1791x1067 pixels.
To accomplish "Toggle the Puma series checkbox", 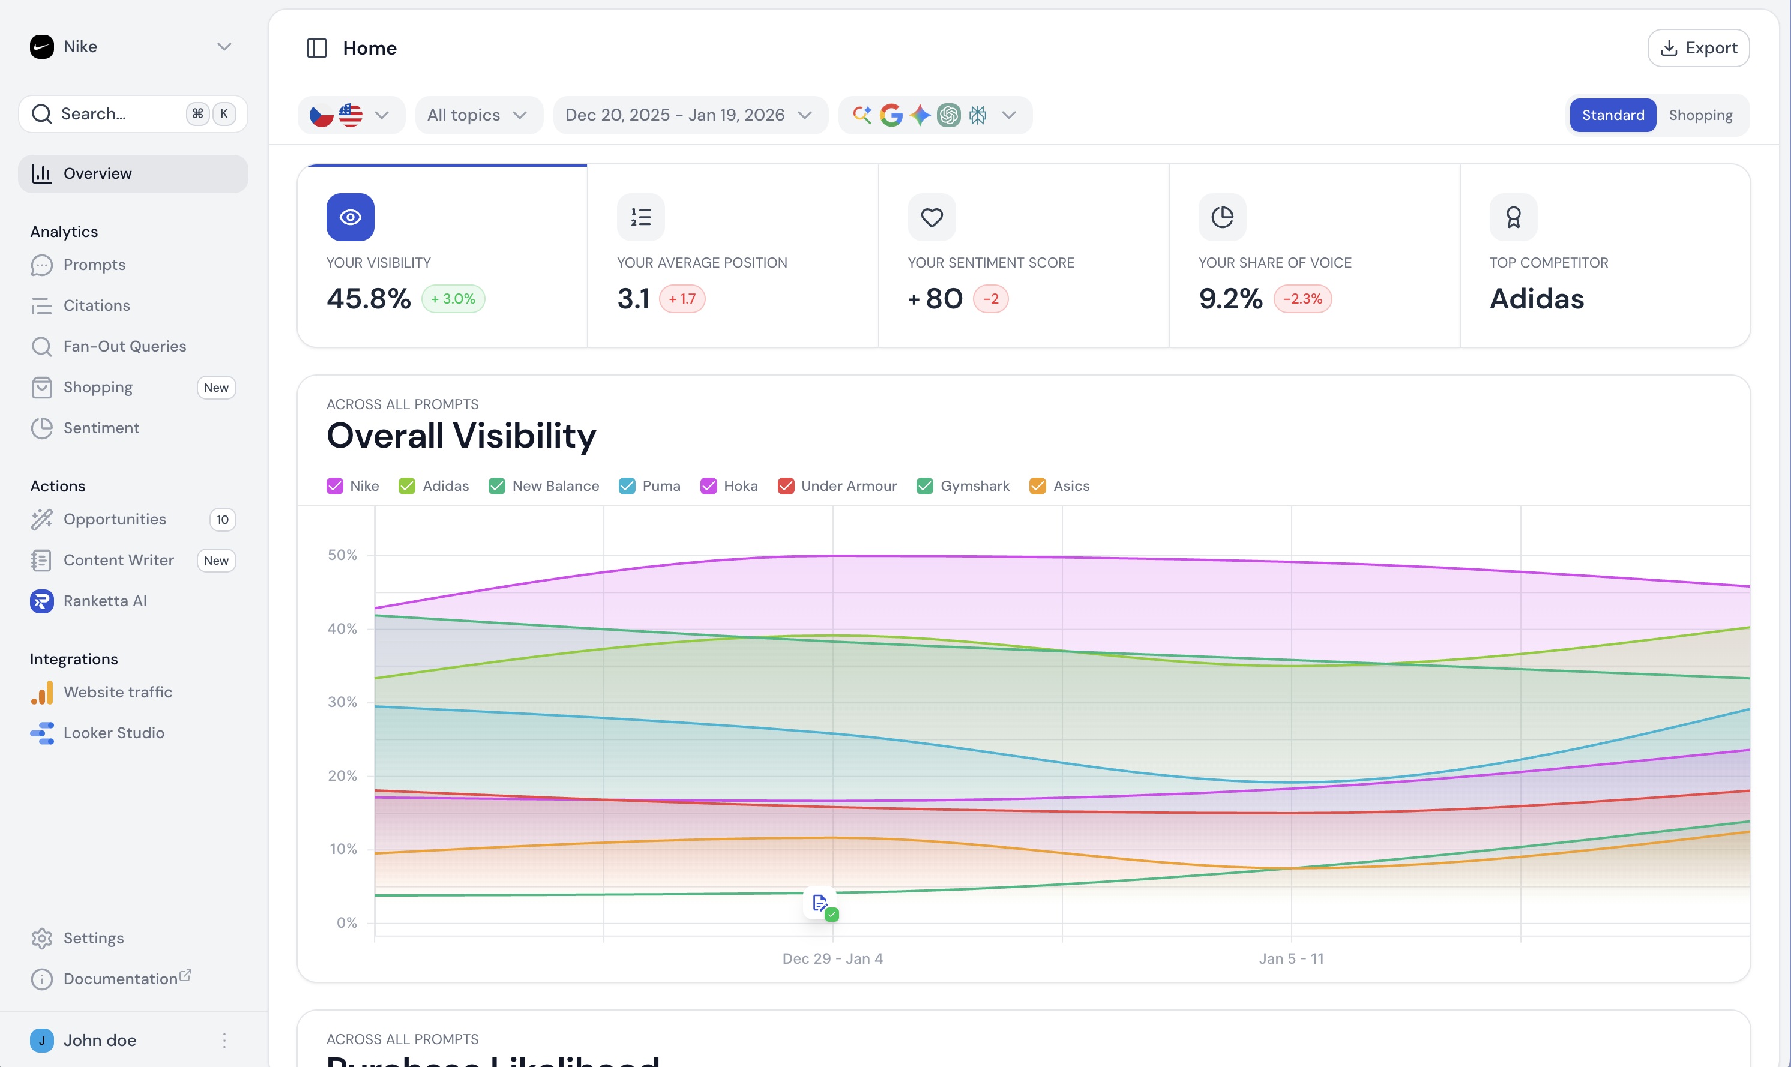I will tap(627, 486).
